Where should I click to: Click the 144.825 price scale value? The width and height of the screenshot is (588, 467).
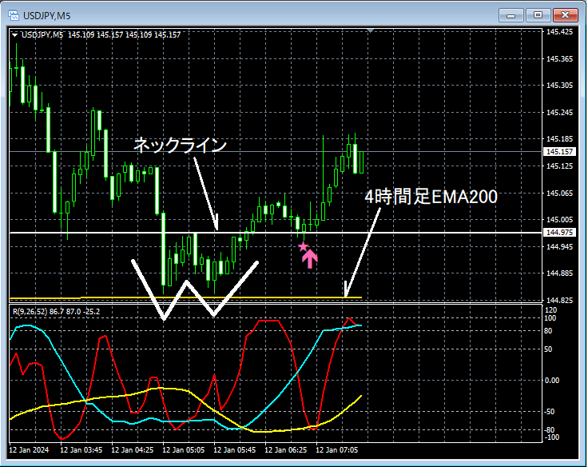coord(559,301)
